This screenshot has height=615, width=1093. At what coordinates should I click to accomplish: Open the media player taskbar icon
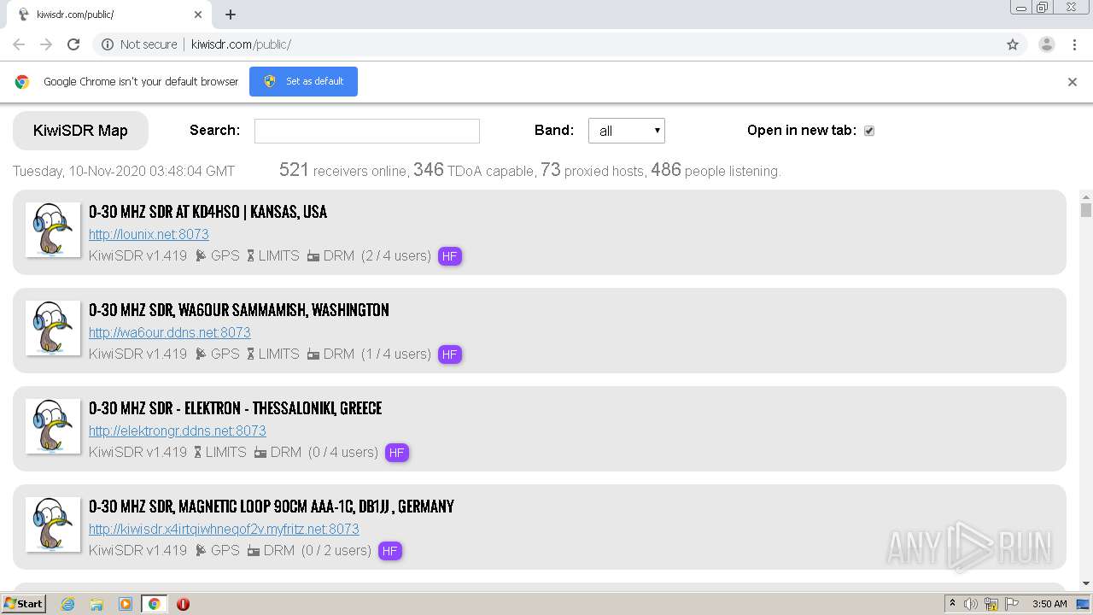coord(126,604)
